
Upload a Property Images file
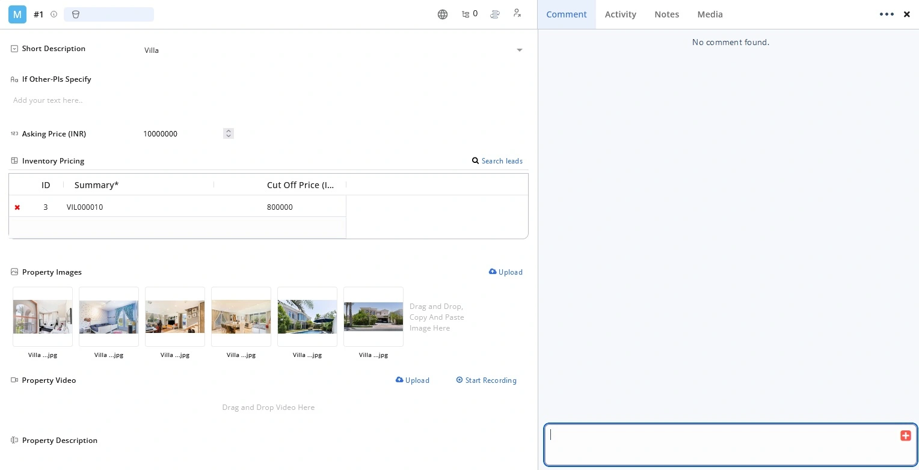pyautogui.click(x=506, y=272)
